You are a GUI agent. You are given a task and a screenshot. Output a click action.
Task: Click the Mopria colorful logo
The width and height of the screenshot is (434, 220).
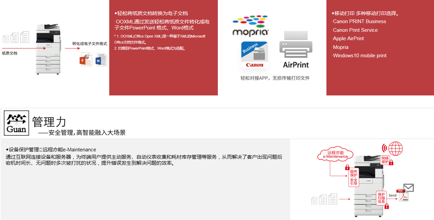[250, 25]
